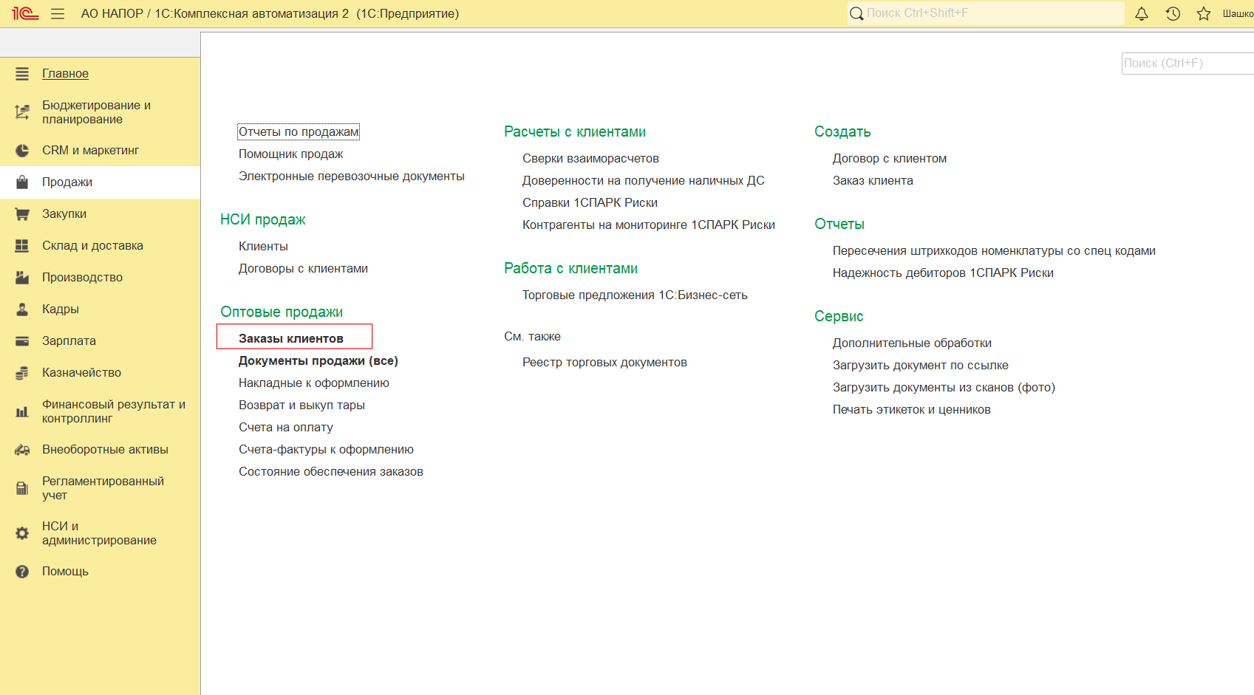Open Заказы клиентов list
Image resolution: width=1254 pixels, height=695 pixels.
(x=291, y=338)
